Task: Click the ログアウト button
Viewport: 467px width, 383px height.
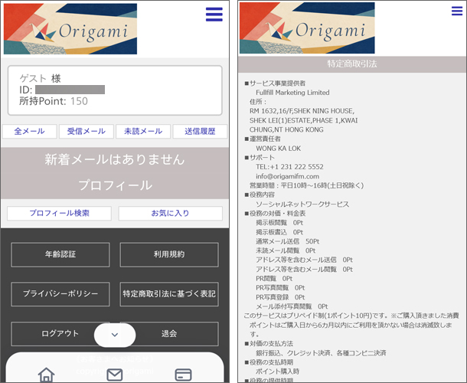Action: pos(60,333)
